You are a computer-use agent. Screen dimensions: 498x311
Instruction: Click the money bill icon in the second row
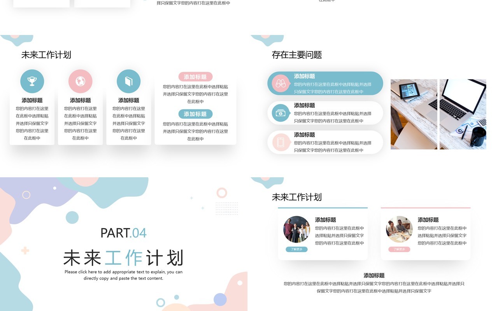280,113
